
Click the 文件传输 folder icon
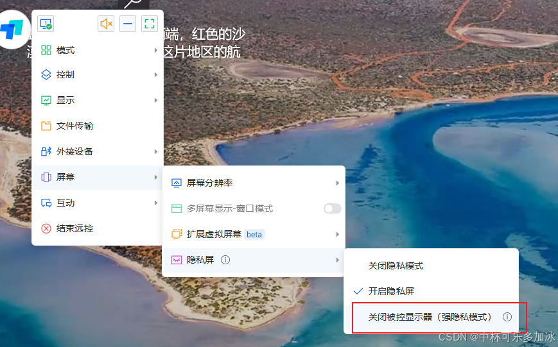pos(46,126)
